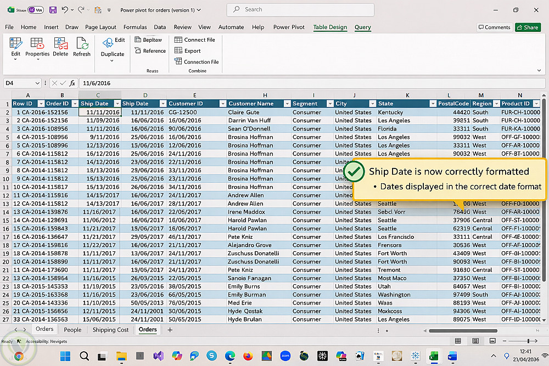The height and width of the screenshot is (366, 549).
Task: Click the Refresh query icon
Action: (82, 44)
